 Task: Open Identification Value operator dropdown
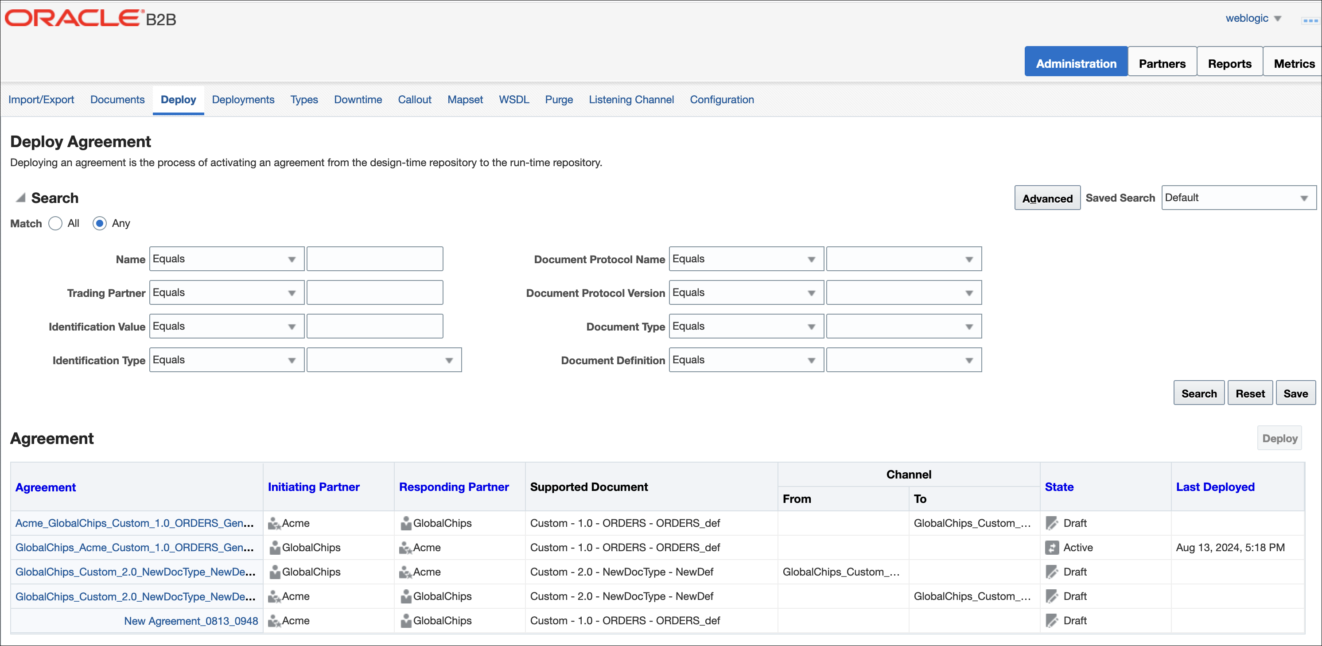226,327
